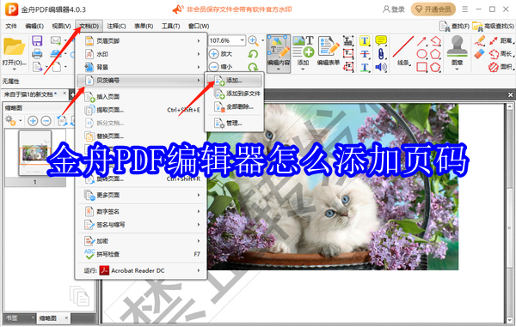This screenshot has width=516, height=327.
Task: Click the 编辑表单 edit form tool
Action: tap(329, 51)
